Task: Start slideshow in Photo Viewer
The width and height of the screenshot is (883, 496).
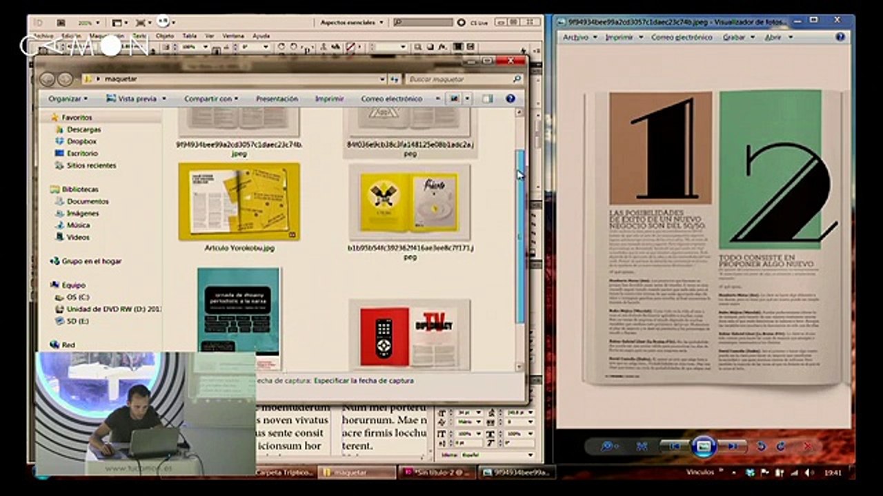Action: 703,446
